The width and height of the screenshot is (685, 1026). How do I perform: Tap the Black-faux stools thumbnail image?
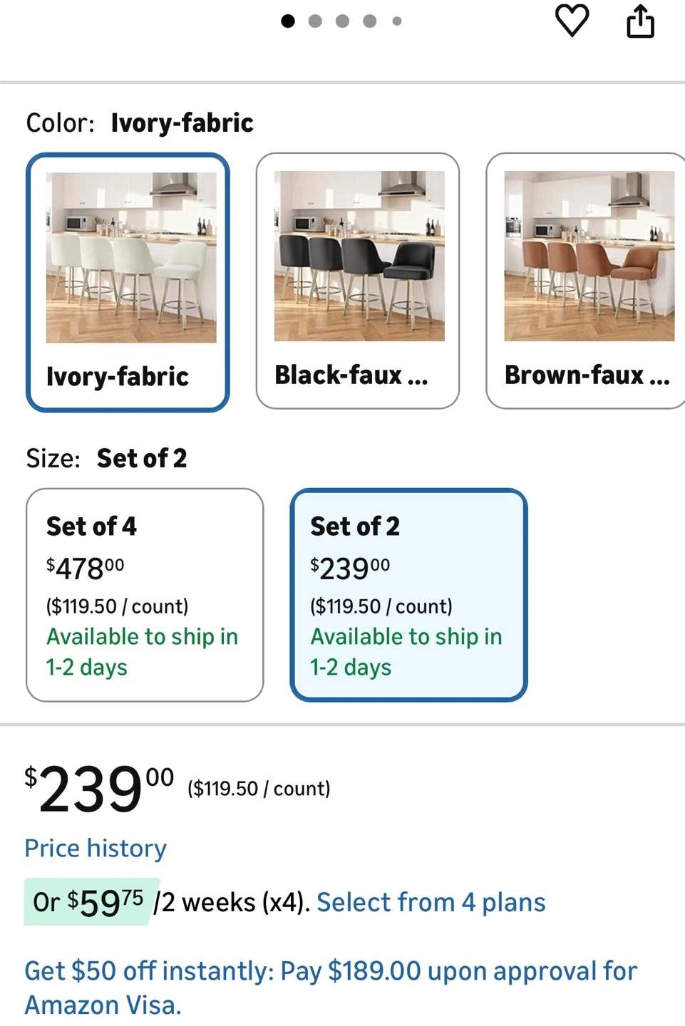359,256
